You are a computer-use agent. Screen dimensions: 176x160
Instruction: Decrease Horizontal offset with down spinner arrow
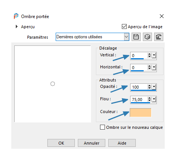point(149,69)
